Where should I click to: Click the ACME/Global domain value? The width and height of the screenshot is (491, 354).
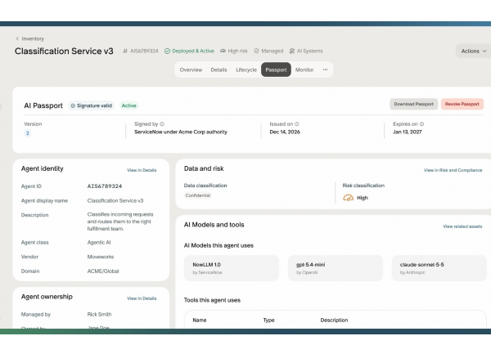pos(103,271)
